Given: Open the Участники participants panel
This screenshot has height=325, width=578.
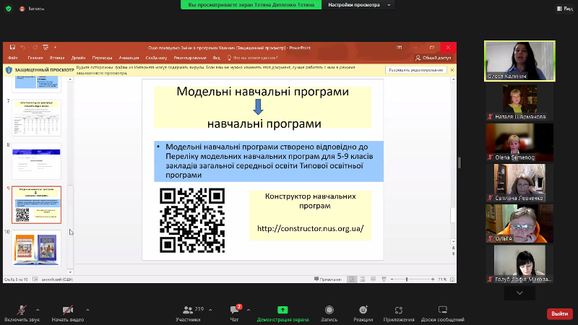Looking at the screenshot, I should tap(188, 310).
